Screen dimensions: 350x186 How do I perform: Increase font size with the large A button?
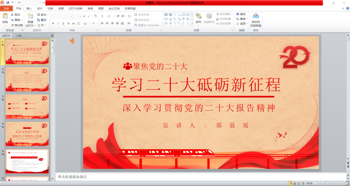84,16
